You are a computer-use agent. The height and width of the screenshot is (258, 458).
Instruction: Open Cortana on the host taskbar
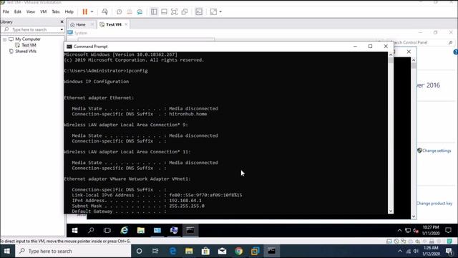coord(140,251)
